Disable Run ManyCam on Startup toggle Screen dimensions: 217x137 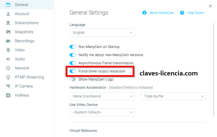[73, 47]
